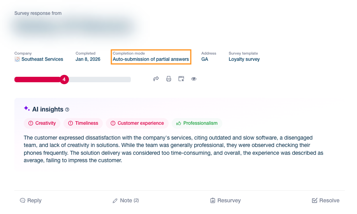Select the Customer experience insight tag
The height and width of the screenshot is (214, 357).
tap(137, 123)
